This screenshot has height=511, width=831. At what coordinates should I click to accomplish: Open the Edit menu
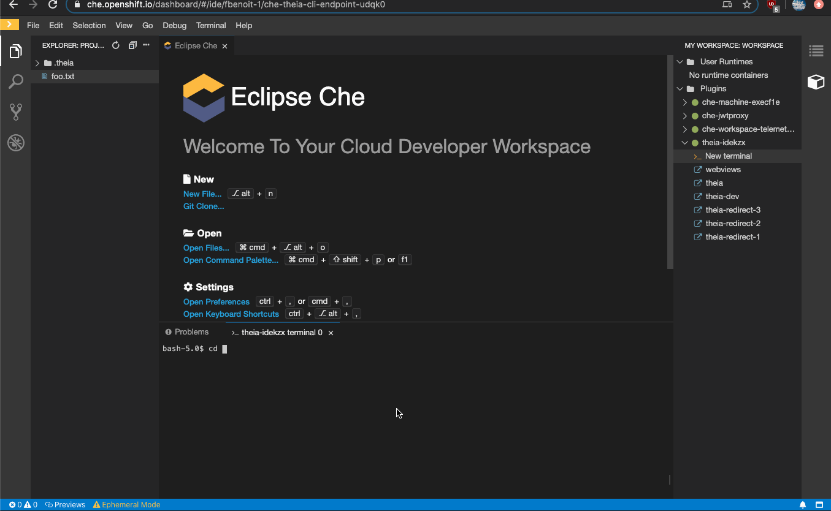click(x=56, y=26)
